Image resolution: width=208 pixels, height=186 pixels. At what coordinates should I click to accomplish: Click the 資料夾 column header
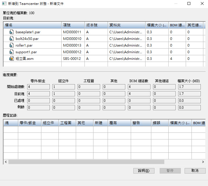pyautogui.click(x=126, y=25)
